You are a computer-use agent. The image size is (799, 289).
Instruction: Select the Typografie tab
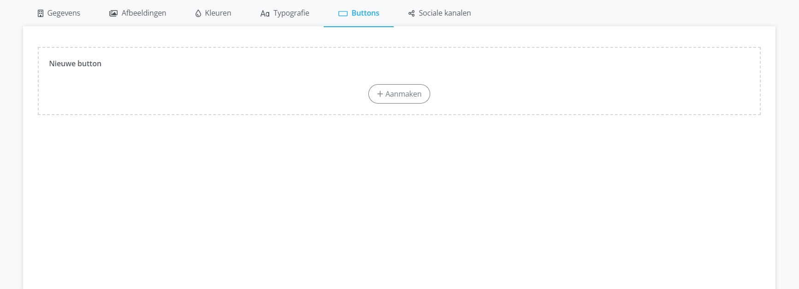pos(291,13)
